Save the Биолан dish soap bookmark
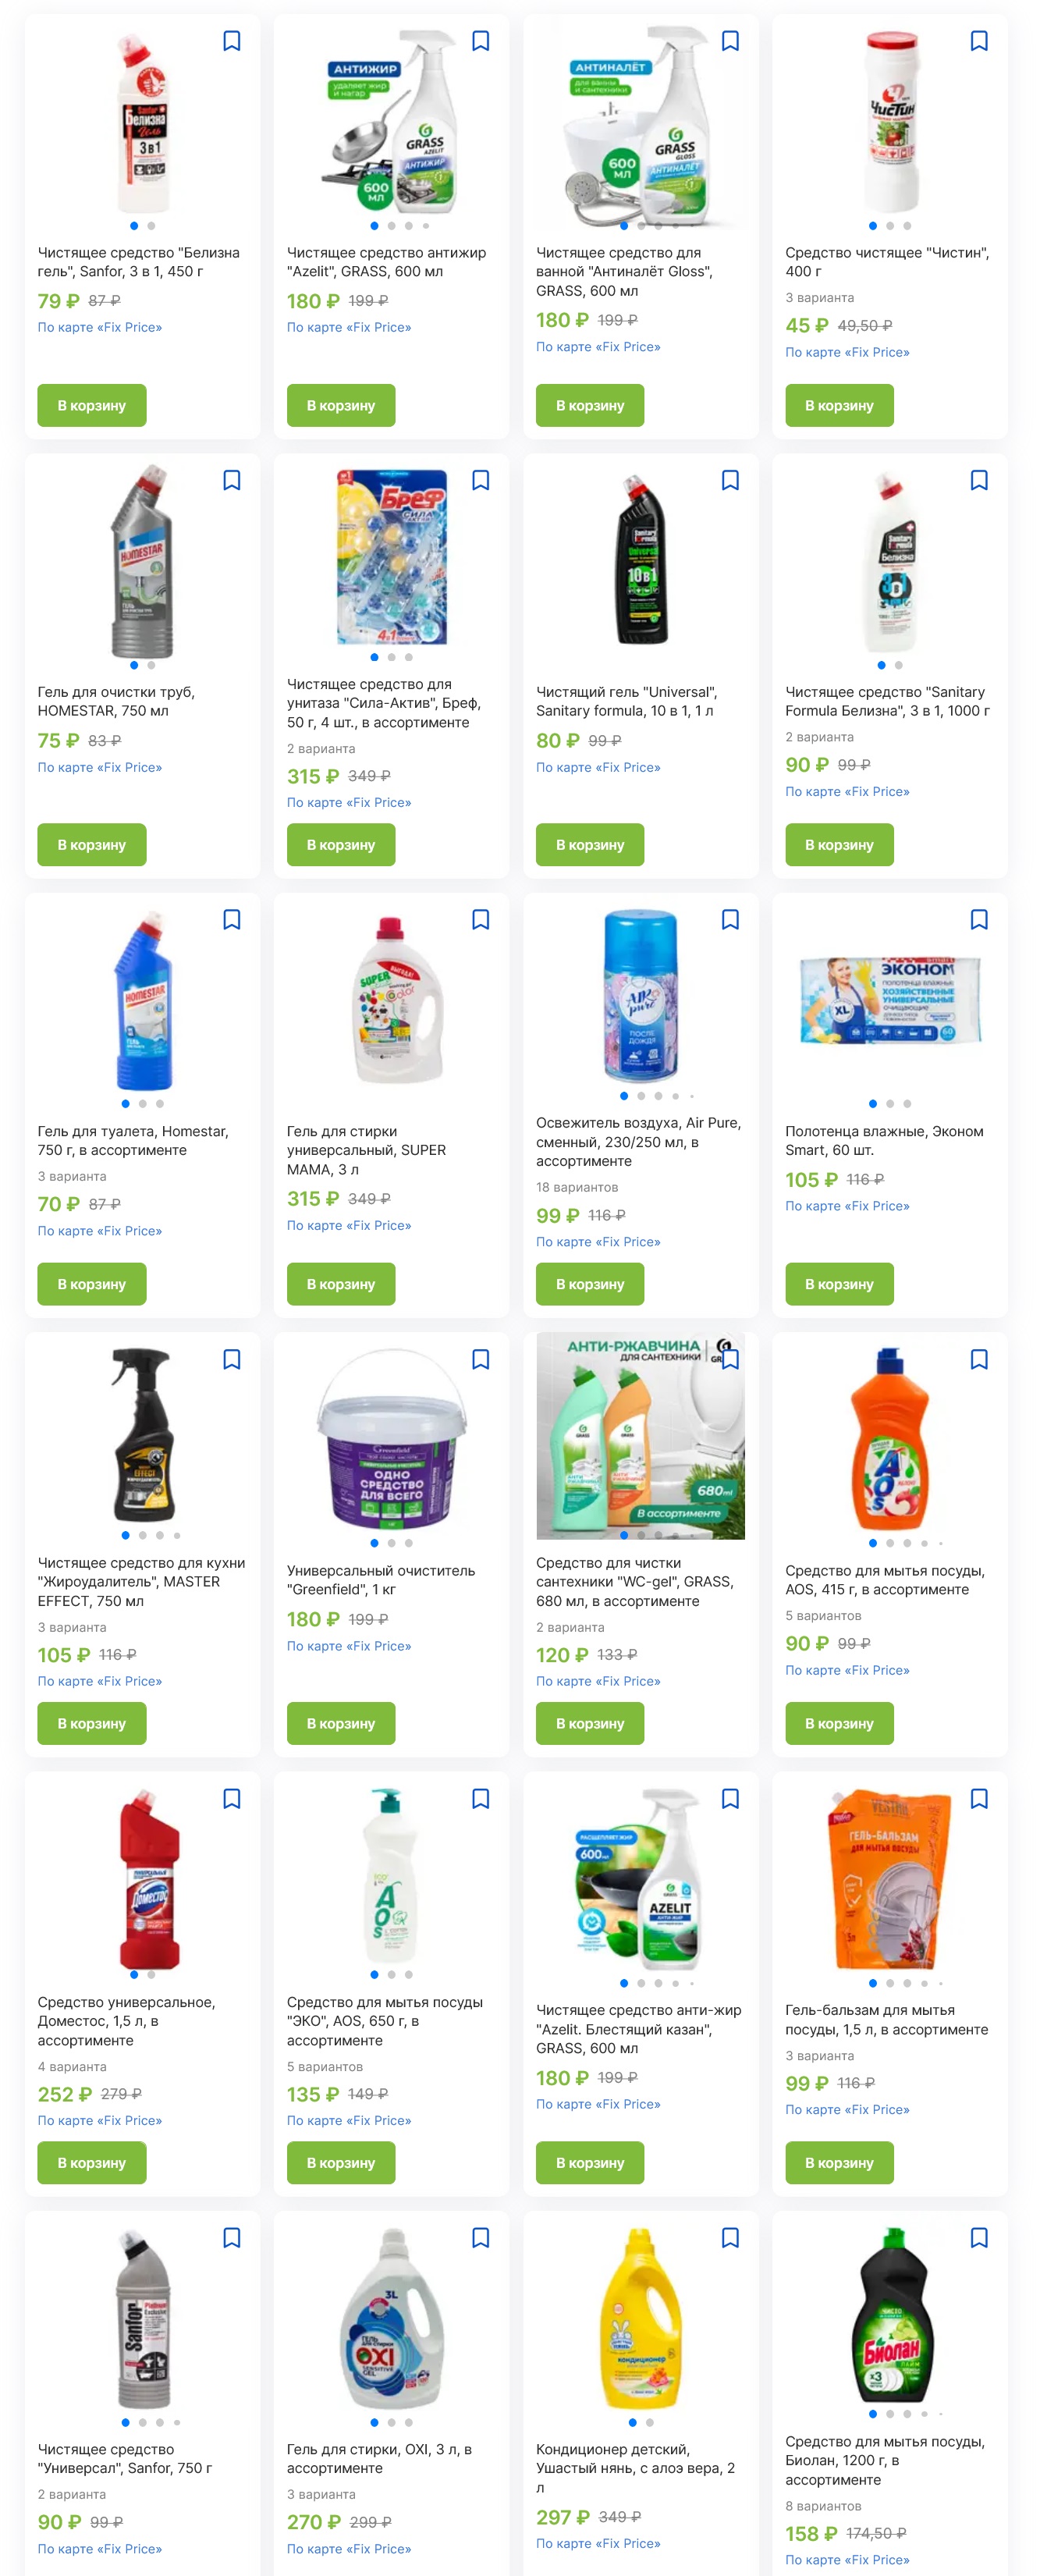The height and width of the screenshot is (2576, 1040). pyautogui.click(x=979, y=2238)
